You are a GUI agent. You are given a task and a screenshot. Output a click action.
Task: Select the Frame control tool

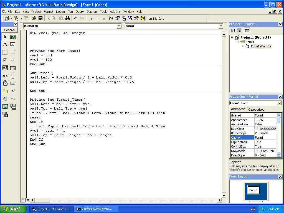pos(5,52)
